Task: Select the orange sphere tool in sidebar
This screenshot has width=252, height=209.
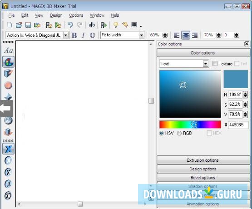Action: [x=8, y=85]
